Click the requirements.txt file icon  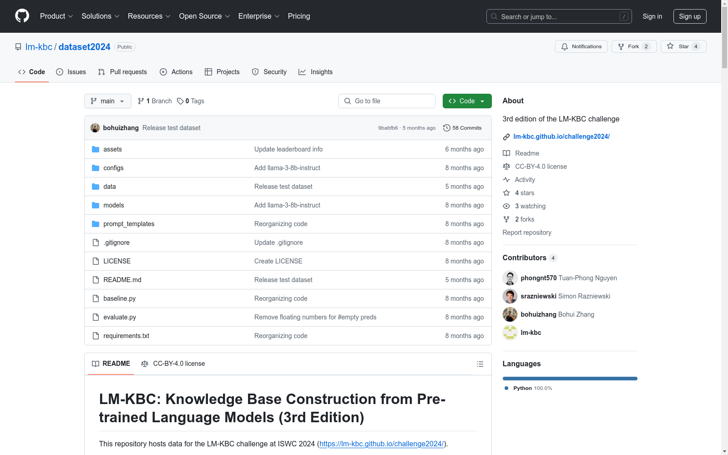(x=96, y=336)
